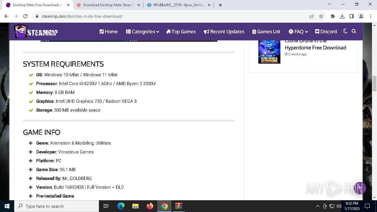Image resolution: width=377 pixels, height=212 pixels.
Task: Open the clock showing 8:52 PM
Action: (352, 206)
